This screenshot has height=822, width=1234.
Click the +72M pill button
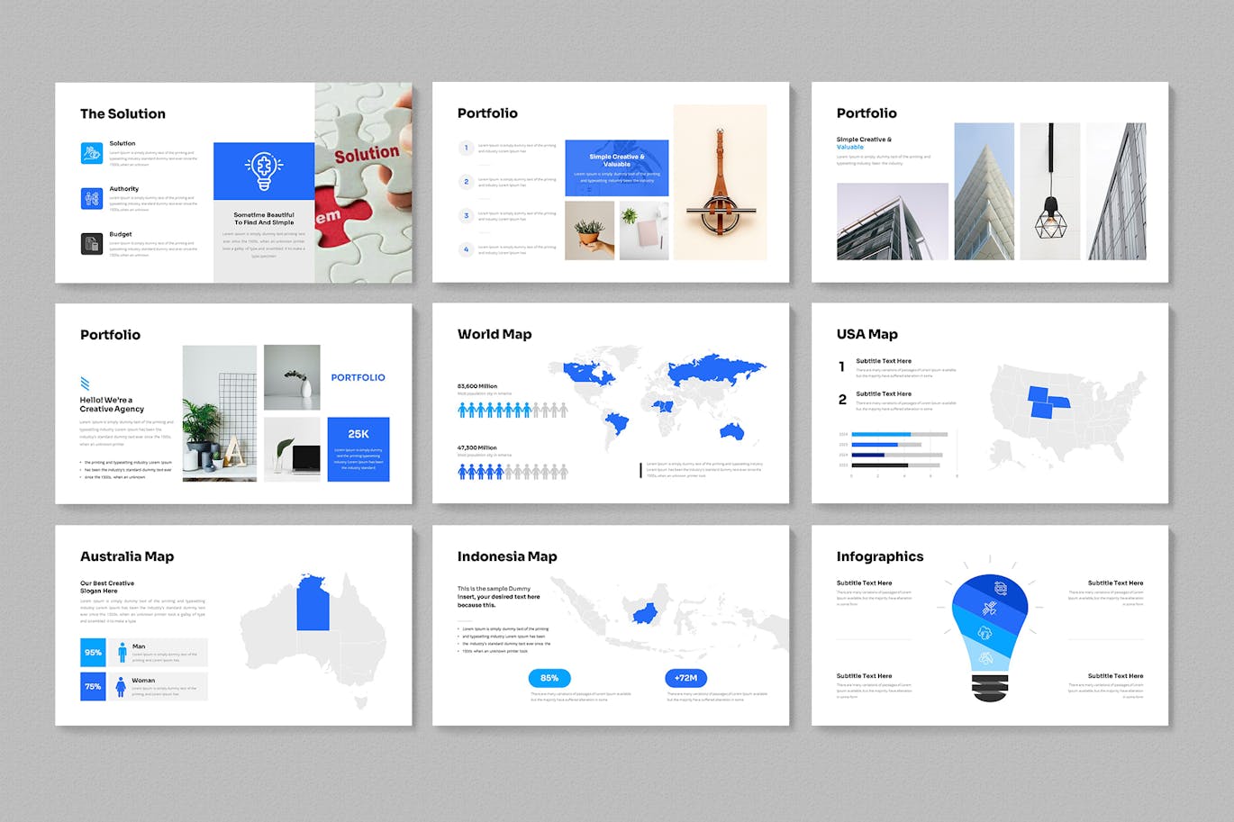(685, 678)
